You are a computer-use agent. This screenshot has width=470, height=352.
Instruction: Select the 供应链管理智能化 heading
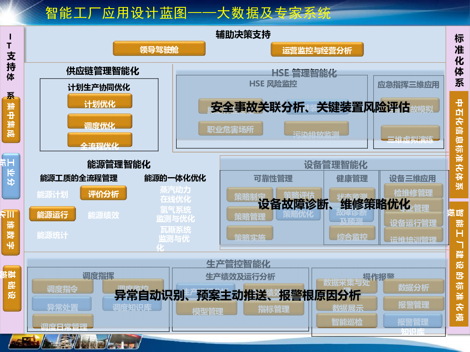point(103,71)
